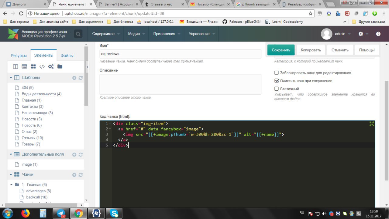Switch to the pThumb выводим browser tab
This screenshot has height=219, width=389.
256,5
